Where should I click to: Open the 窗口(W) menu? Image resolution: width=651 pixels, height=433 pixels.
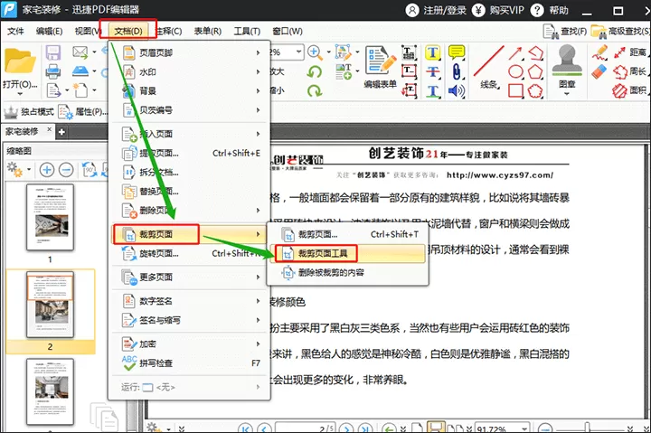[x=288, y=31]
